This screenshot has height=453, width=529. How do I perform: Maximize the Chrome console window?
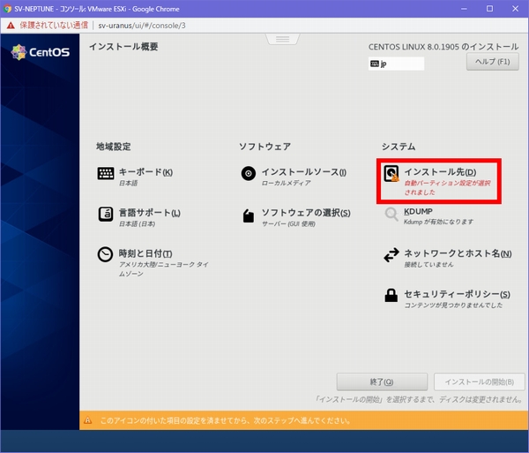pos(489,9)
